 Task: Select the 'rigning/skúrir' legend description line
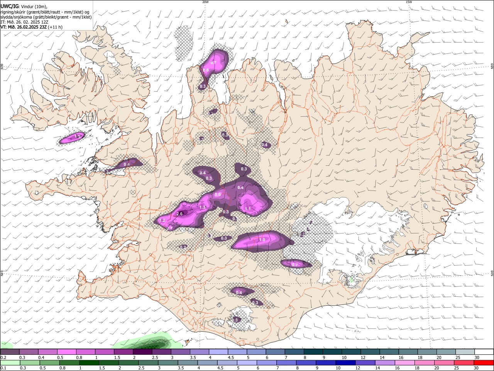(45, 12)
